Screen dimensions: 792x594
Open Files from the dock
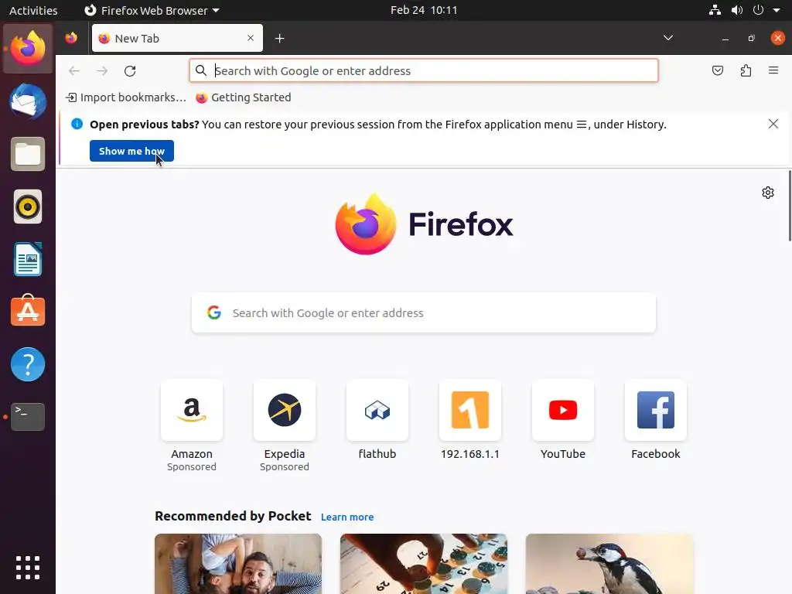click(28, 154)
